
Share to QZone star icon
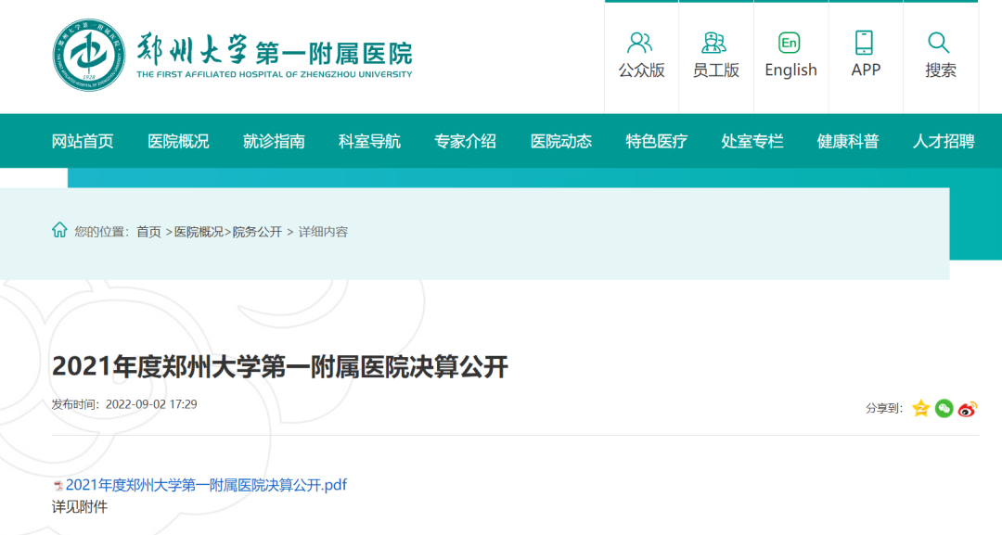921,408
